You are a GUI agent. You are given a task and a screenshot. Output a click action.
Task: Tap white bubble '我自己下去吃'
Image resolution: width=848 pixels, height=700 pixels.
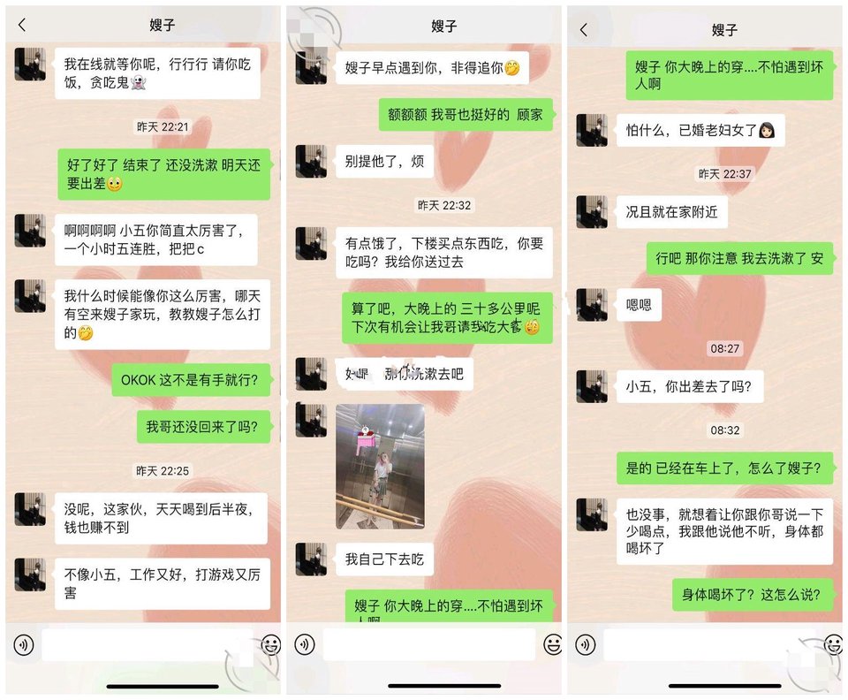[384, 559]
